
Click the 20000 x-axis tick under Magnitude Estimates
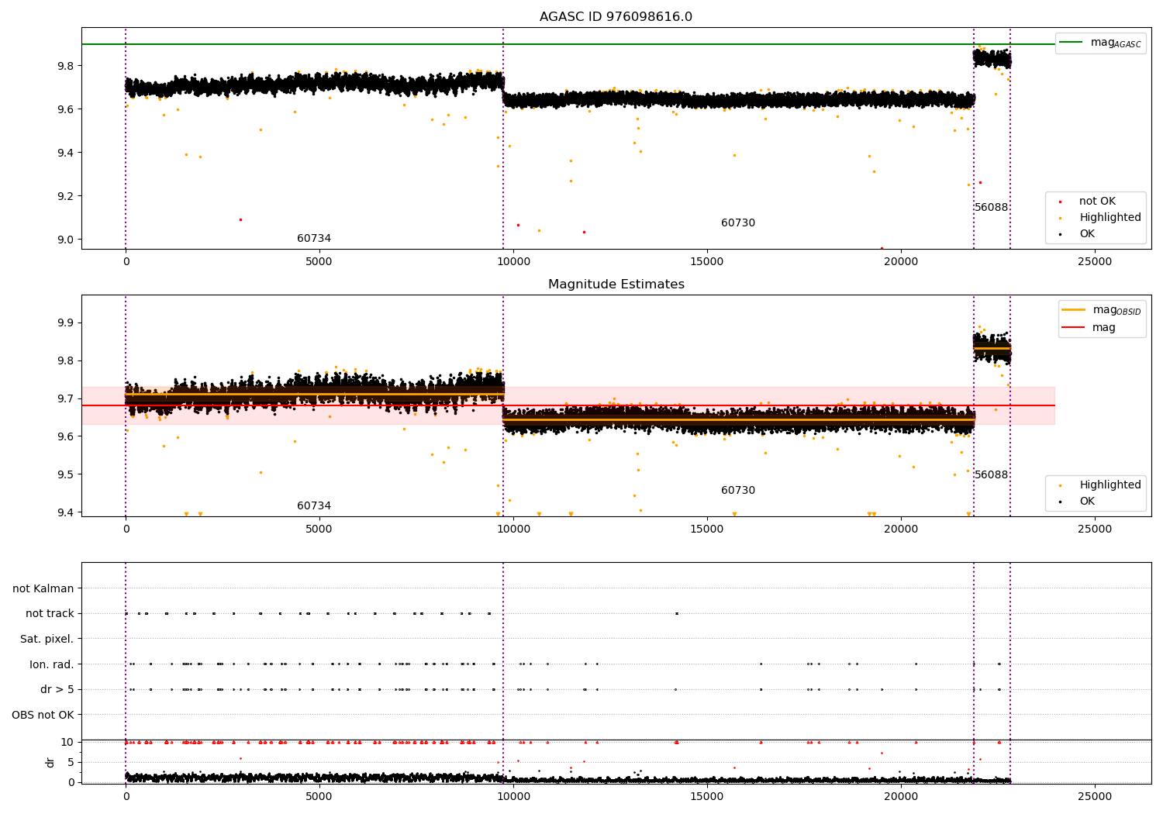point(901,529)
